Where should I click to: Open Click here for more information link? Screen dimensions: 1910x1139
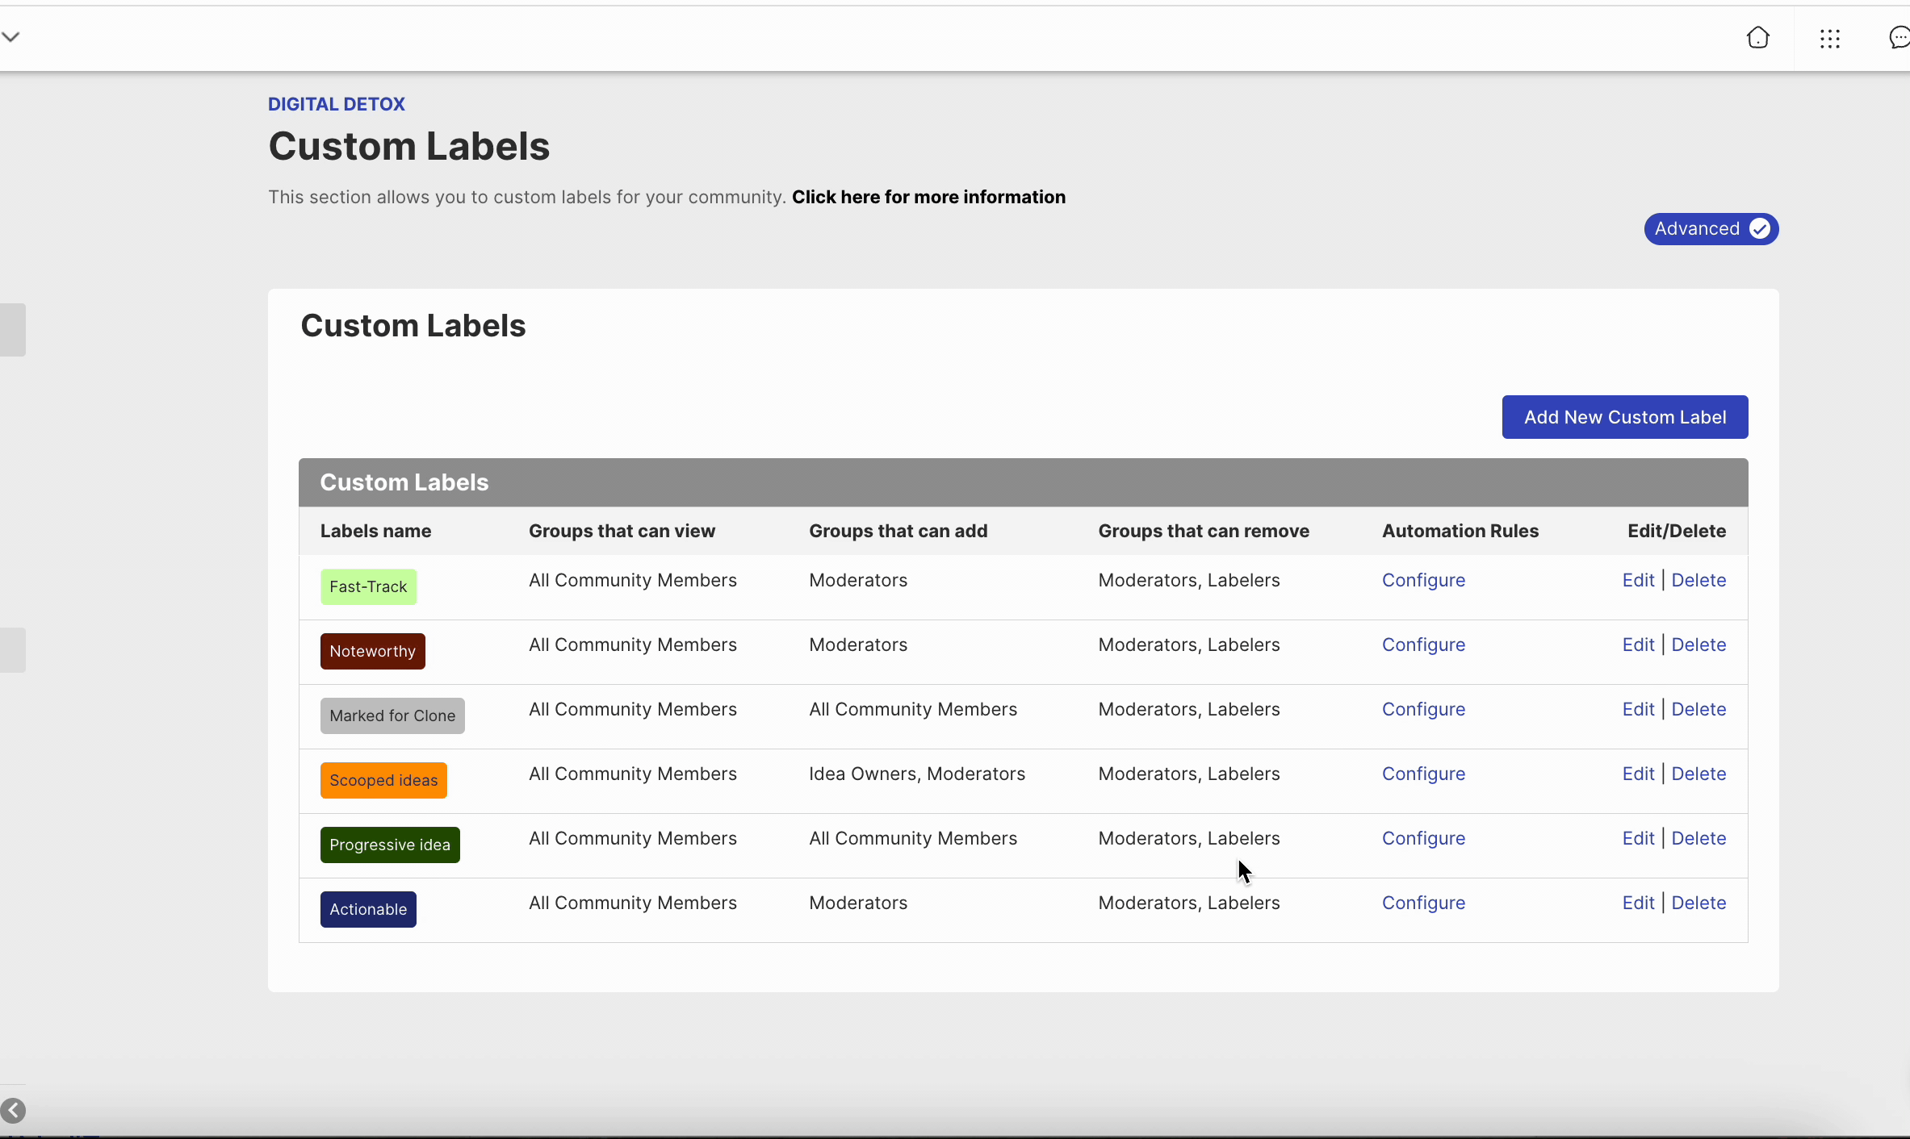(928, 197)
